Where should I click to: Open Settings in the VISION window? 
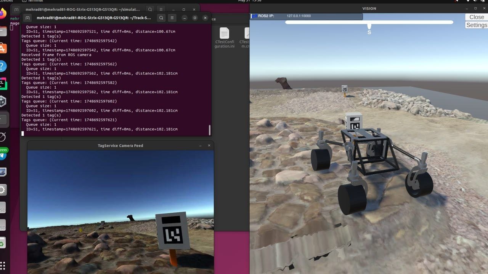click(477, 25)
